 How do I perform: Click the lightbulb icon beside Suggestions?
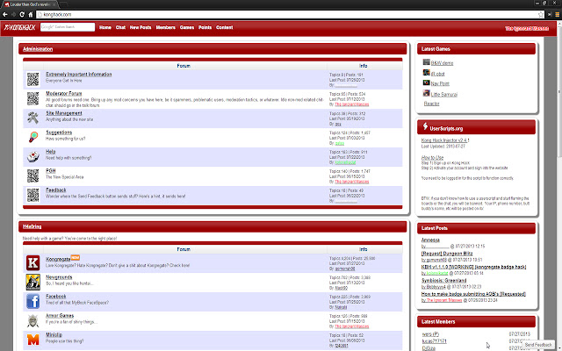33,137
